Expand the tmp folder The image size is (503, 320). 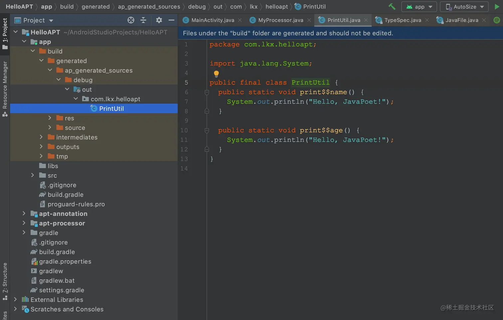(x=41, y=156)
